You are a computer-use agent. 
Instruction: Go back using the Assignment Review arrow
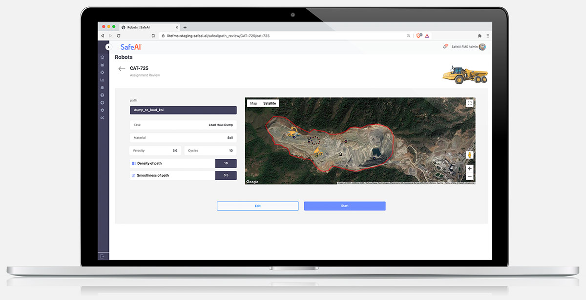point(122,69)
